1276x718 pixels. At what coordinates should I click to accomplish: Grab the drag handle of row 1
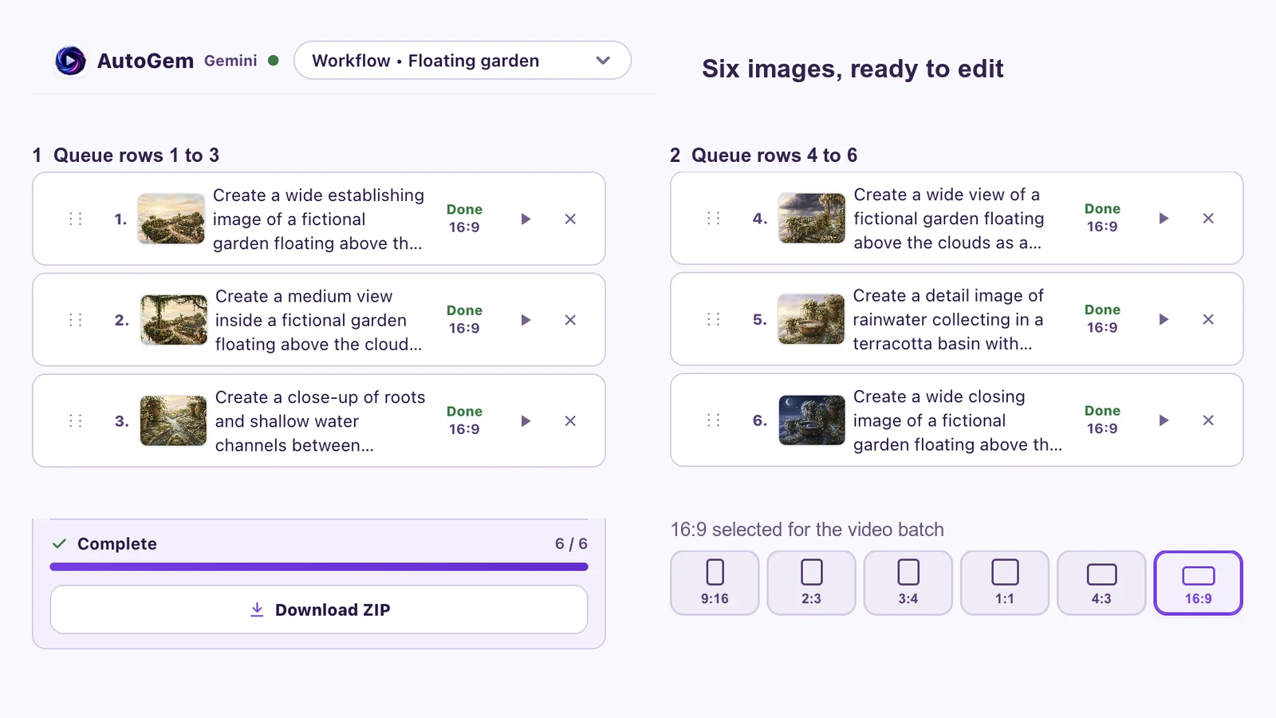tap(76, 219)
